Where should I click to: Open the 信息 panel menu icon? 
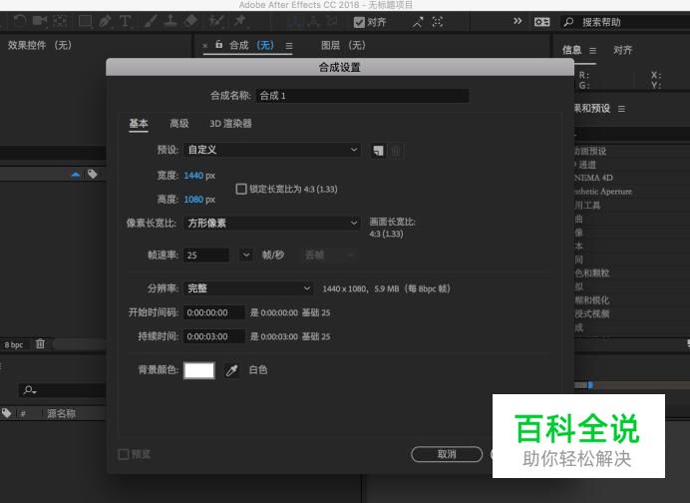click(x=592, y=51)
